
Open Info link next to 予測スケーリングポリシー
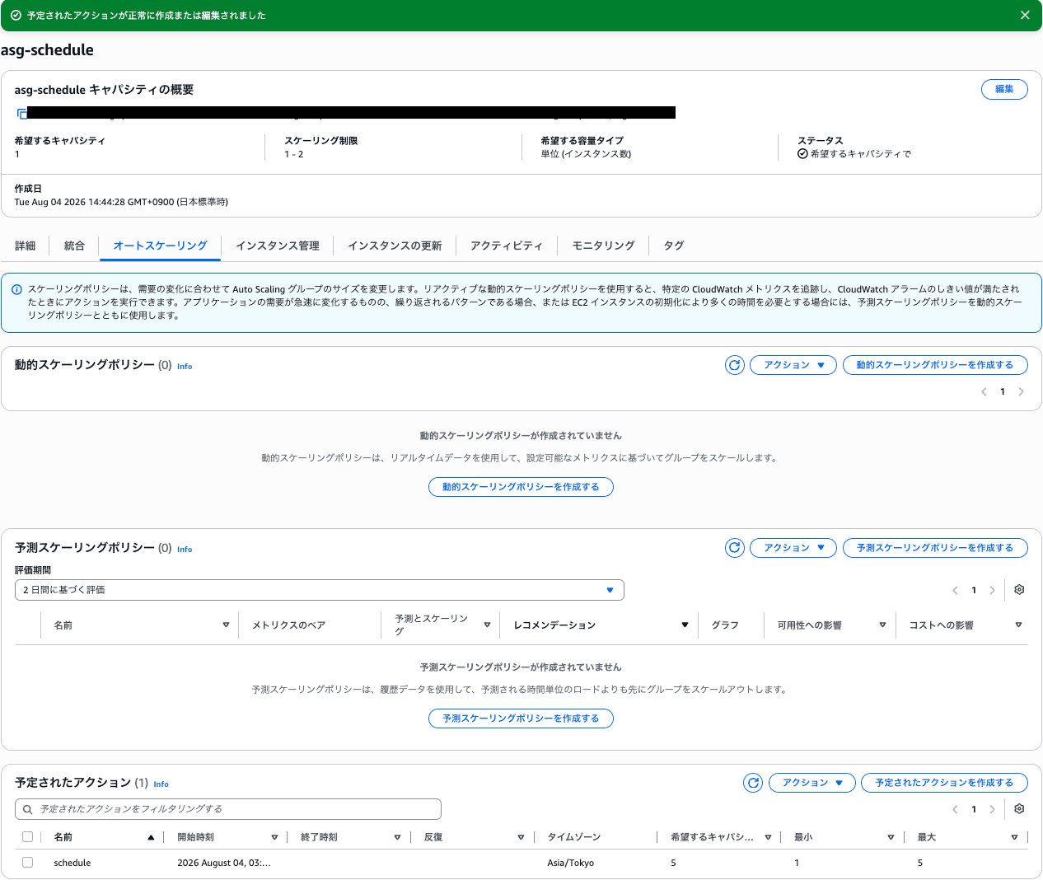[x=185, y=550]
